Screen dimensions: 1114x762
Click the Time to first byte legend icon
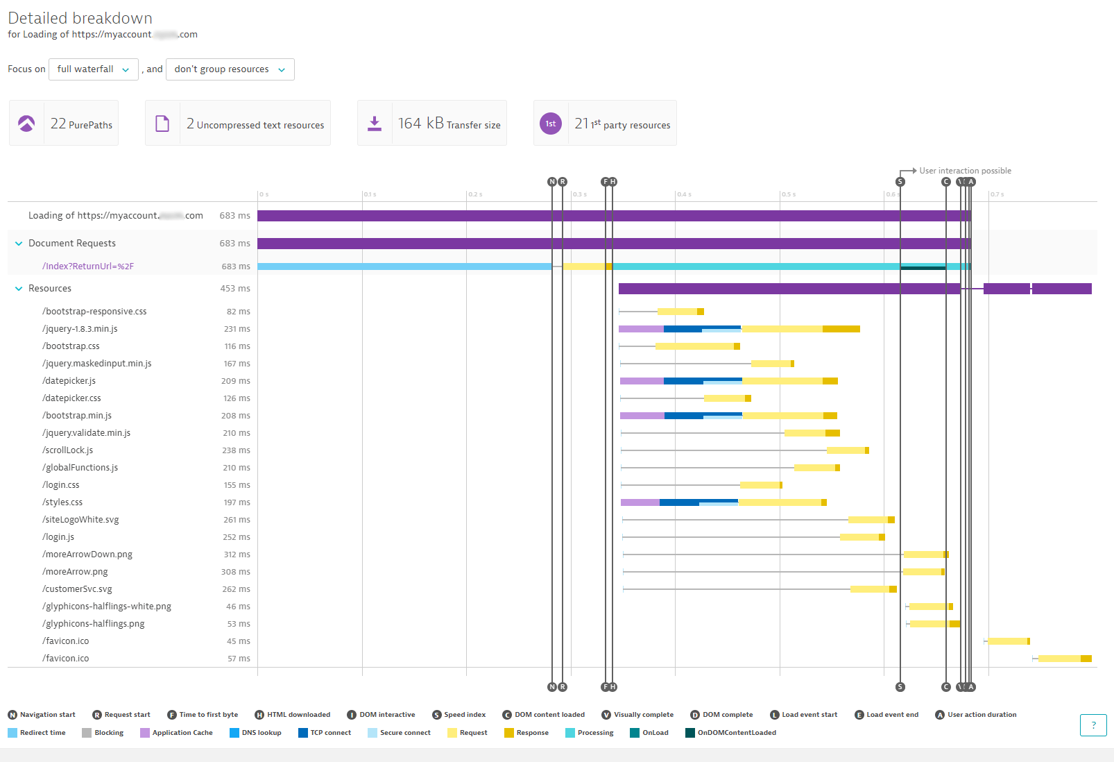point(171,714)
